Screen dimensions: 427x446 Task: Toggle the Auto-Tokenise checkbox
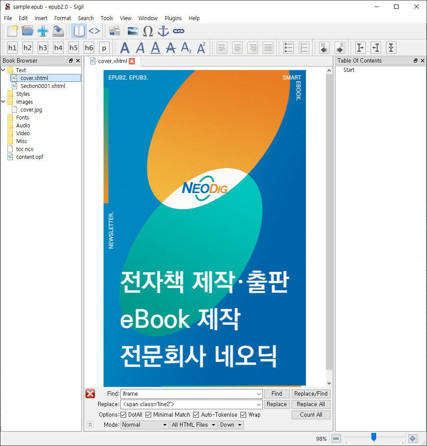196,415
